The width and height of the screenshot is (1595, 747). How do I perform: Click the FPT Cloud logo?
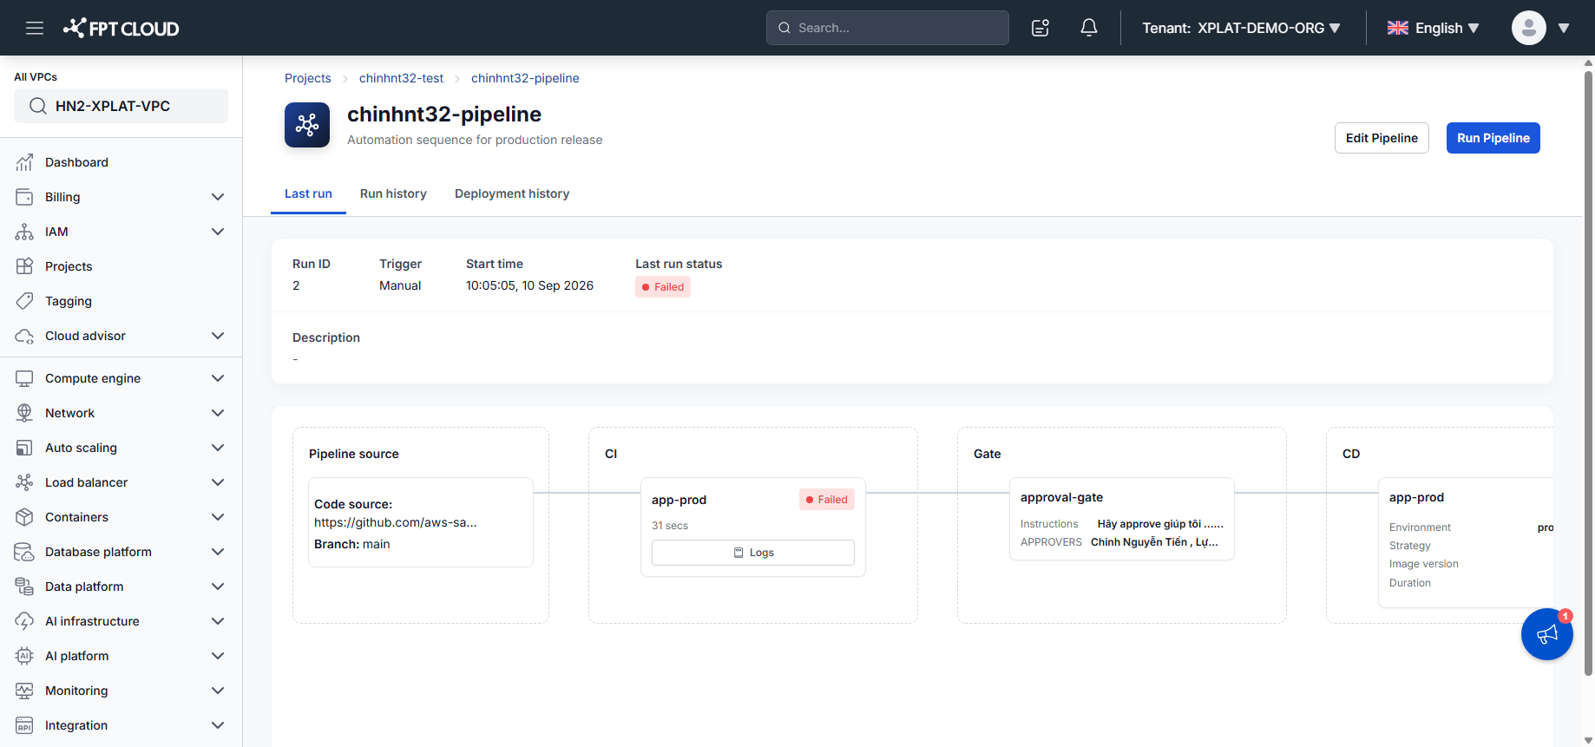(121, 28)
